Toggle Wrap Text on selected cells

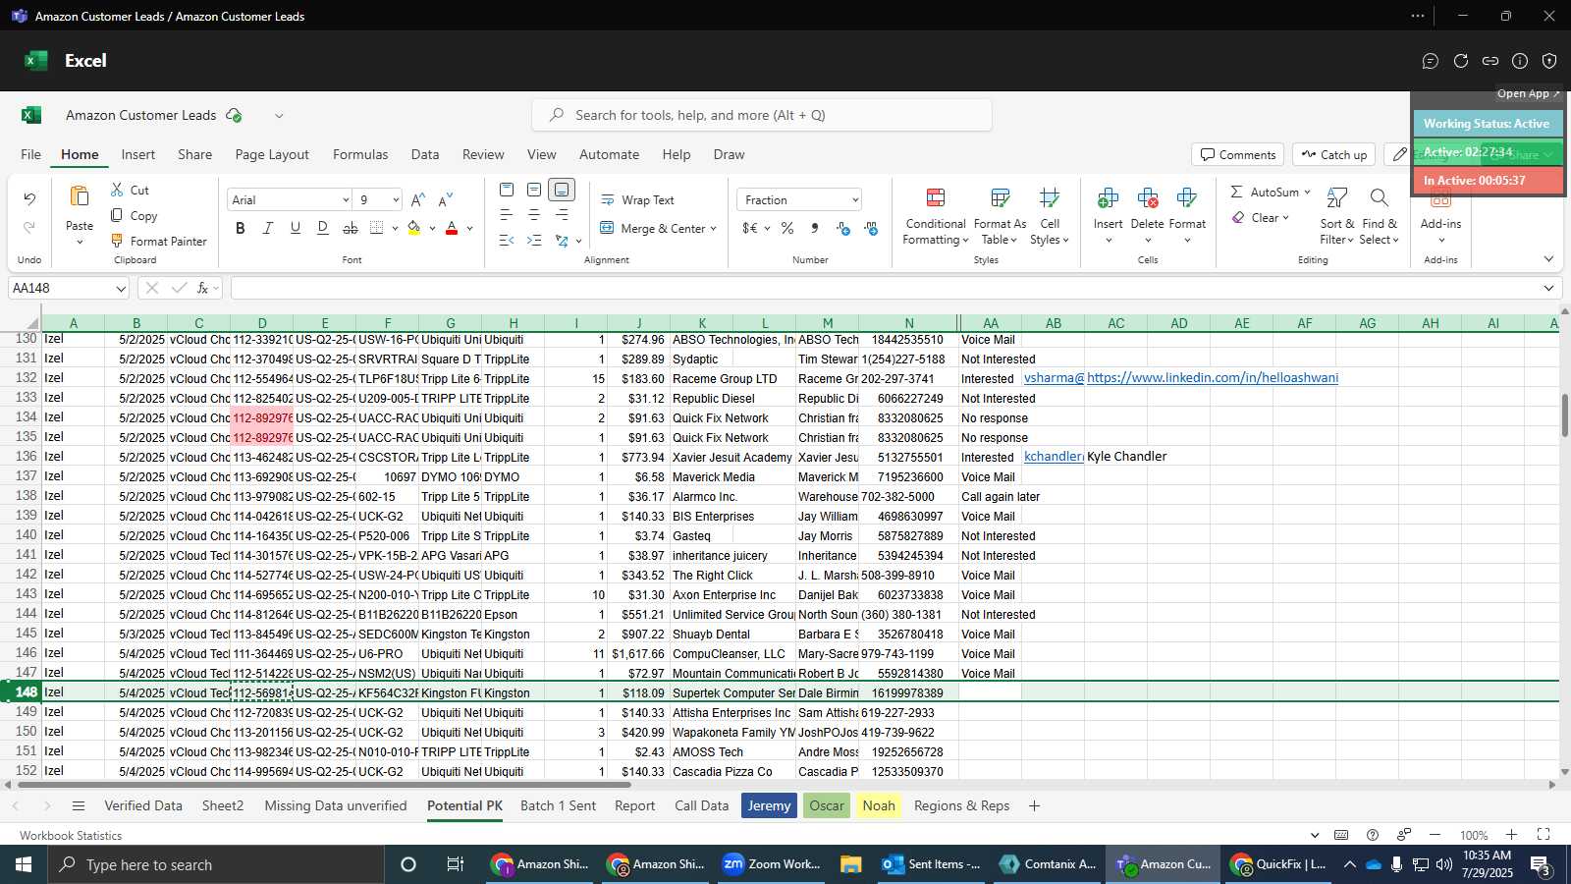[637, 199]
